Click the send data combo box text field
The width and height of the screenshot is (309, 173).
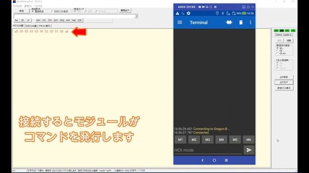pos(74,16)
